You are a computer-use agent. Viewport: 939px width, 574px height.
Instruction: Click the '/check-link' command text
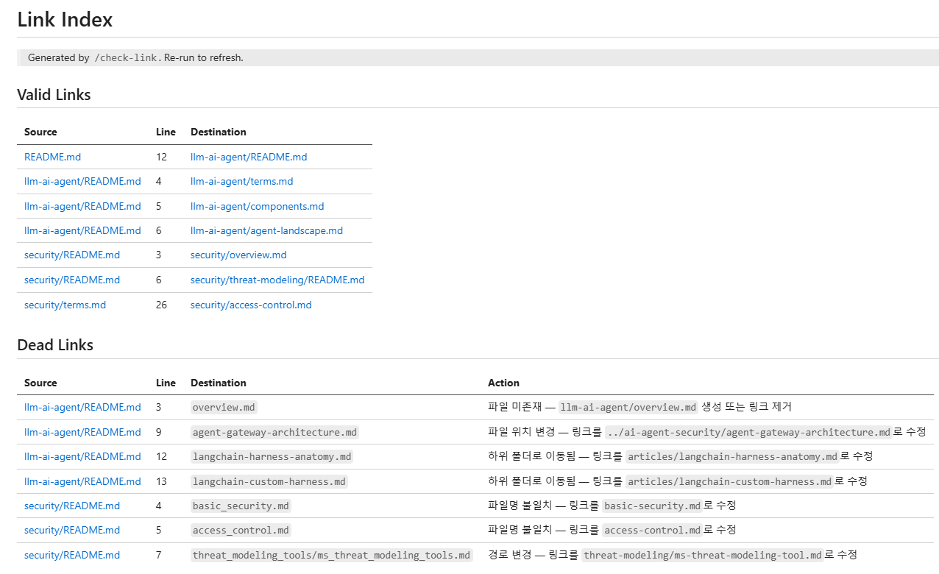click(x=126, y=57)
